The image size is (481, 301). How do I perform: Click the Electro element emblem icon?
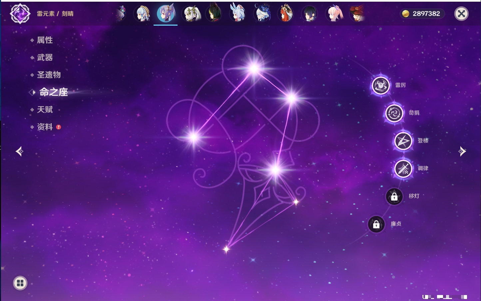coord(20,14)
